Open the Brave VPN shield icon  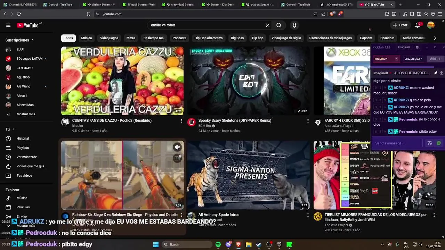(433, 14)
